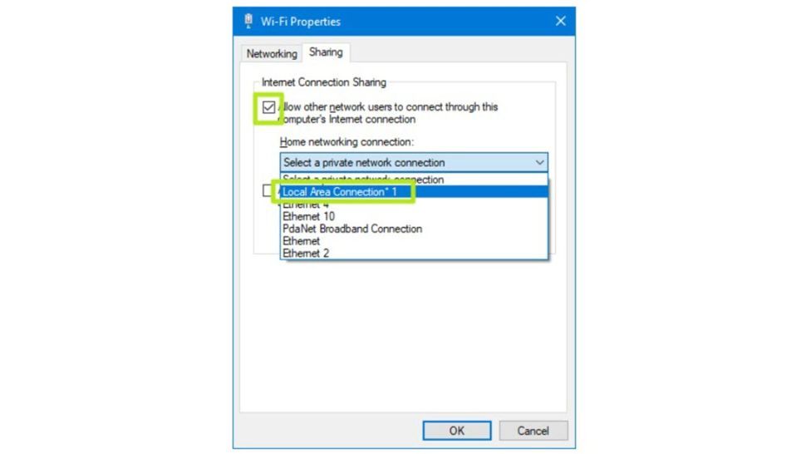This screenshot has width=806, height=454.
Task: Select Local Area Connection* 1 from list
Action: (340, 192)
